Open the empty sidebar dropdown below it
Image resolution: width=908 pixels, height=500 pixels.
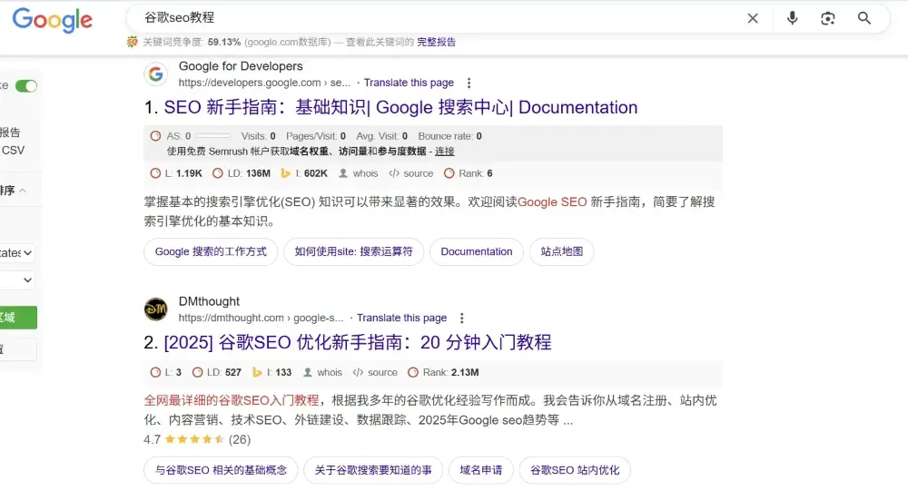(x=17, y=280)
